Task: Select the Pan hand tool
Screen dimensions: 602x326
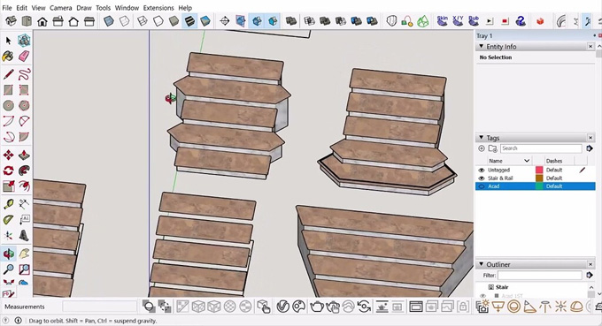Action: [24, 254]
